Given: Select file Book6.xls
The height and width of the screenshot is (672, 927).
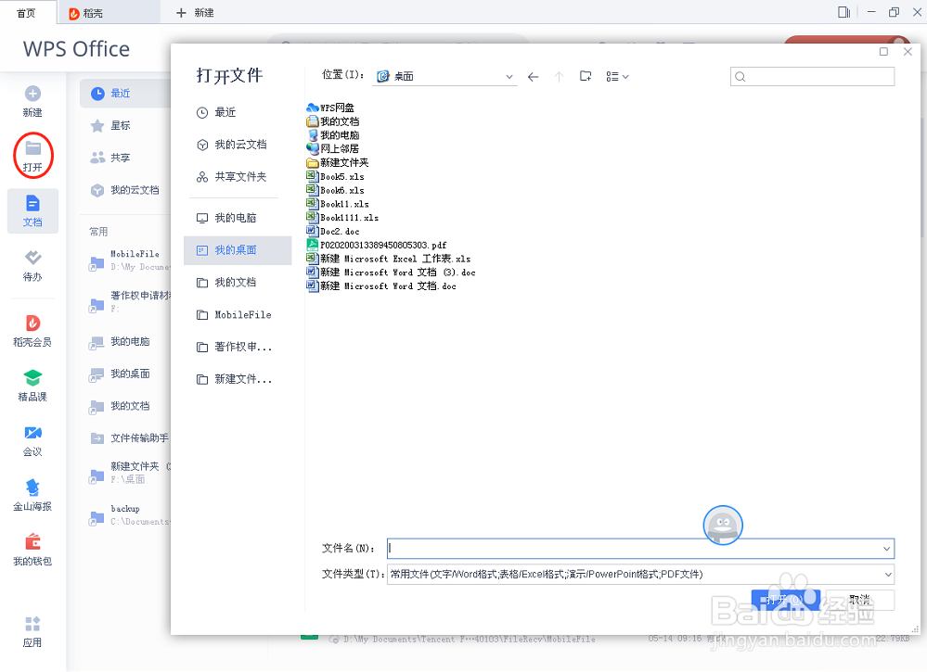Looking at the screenshot, I should coord(335,190).
